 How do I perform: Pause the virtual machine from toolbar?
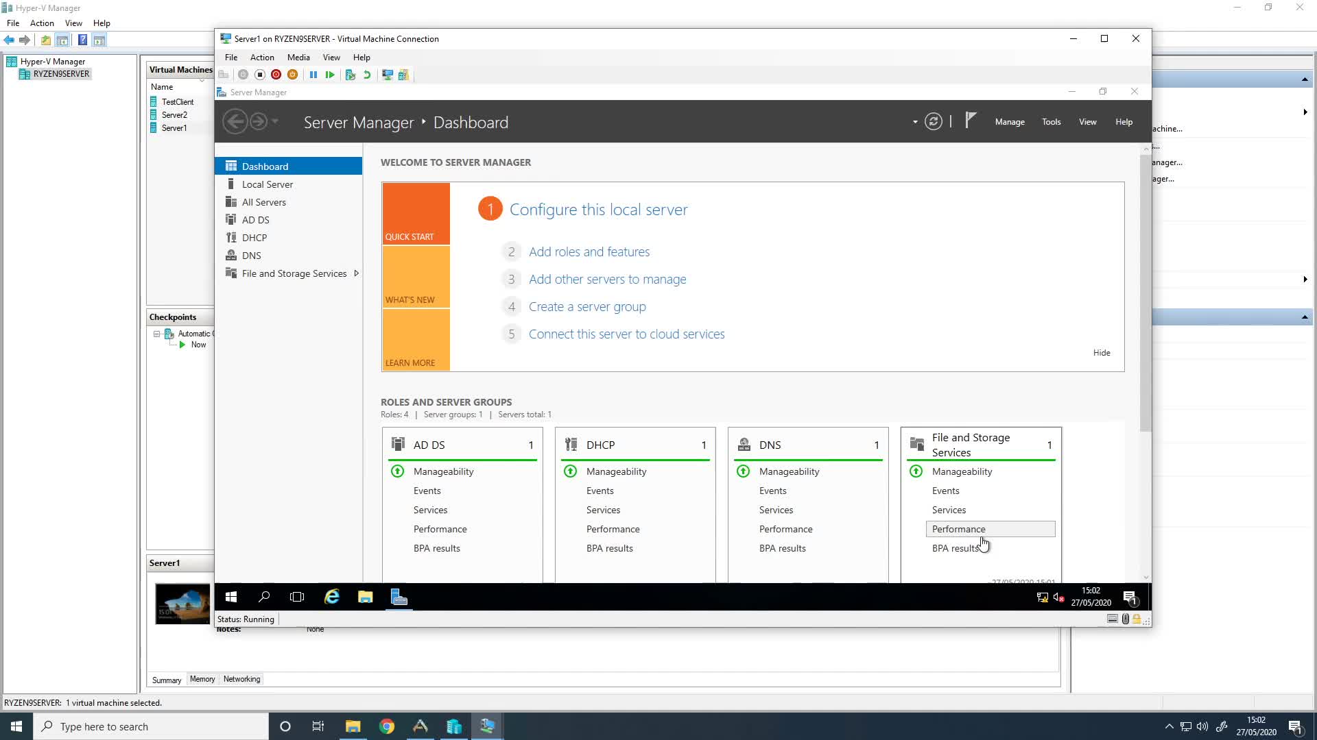[x=313, y=75]
